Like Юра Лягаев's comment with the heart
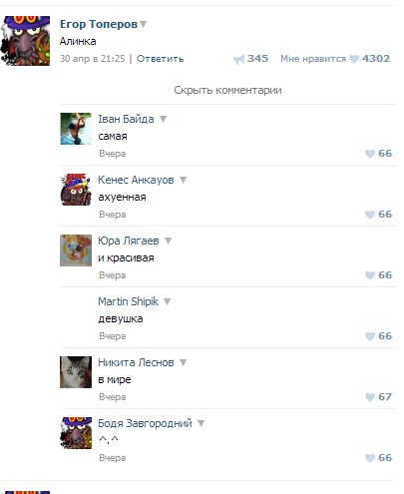Screen dimensions: 404x494 coord(370,275)
